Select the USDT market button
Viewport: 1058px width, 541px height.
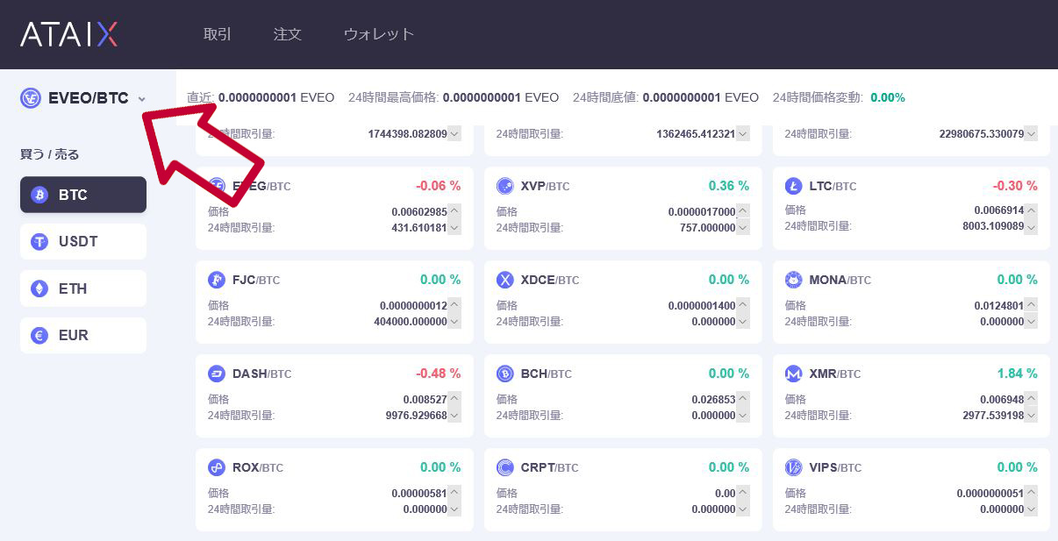tap(83, 241)
